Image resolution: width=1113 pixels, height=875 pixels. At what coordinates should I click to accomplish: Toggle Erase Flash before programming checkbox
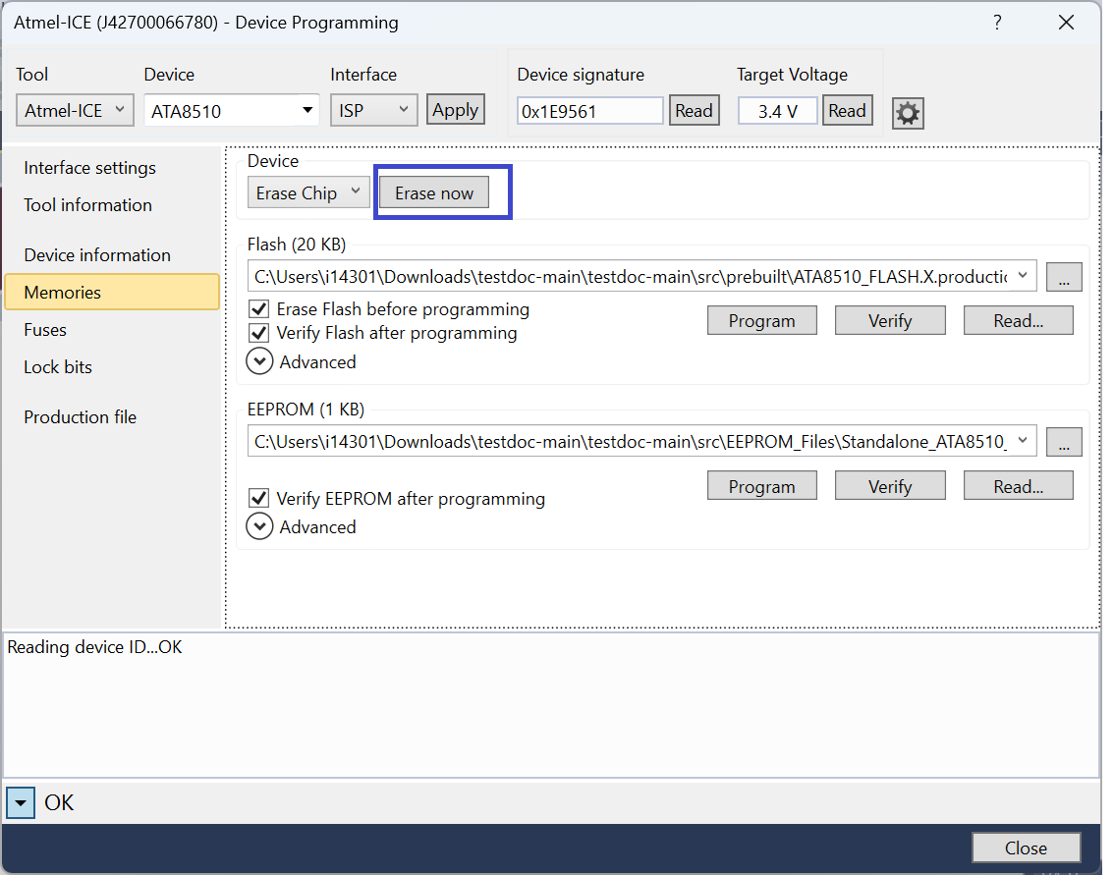point(259,308)
